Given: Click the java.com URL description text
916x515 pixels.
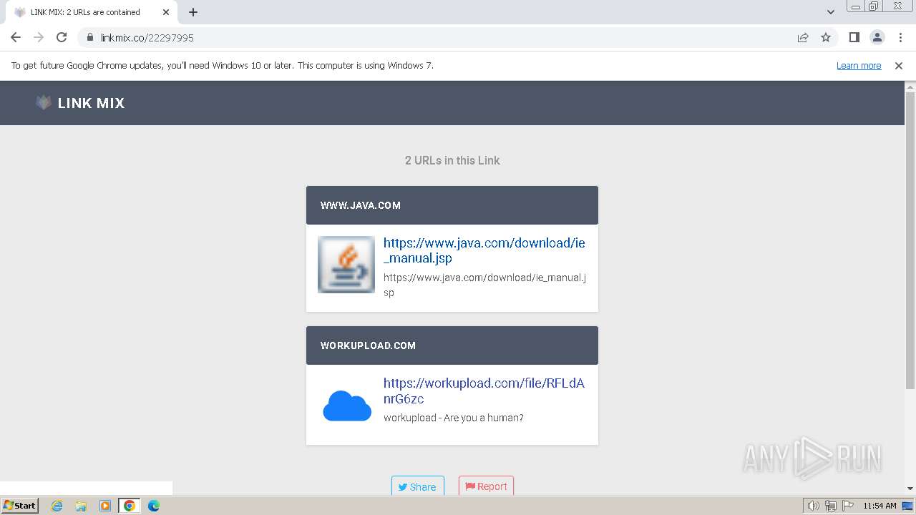Looking at the screenshot, I should click(484, 285).
